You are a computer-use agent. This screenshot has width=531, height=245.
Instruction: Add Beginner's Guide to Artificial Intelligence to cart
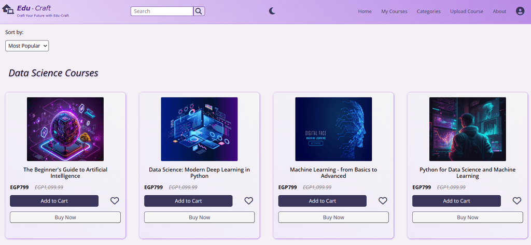tap(54, 200)
